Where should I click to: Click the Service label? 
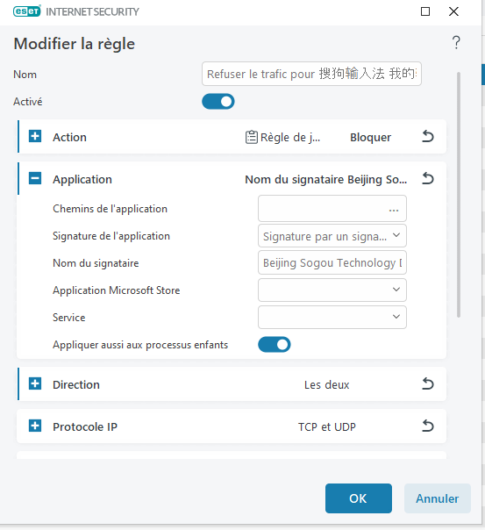pos(69,318)
